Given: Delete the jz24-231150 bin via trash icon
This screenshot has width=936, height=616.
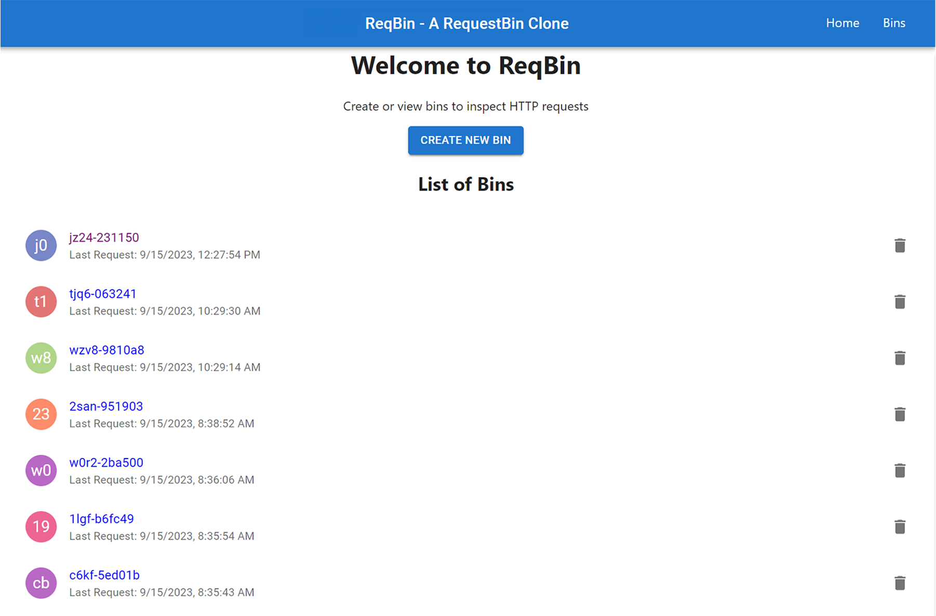Looking at the screenshot, I should tap(900, 245).
